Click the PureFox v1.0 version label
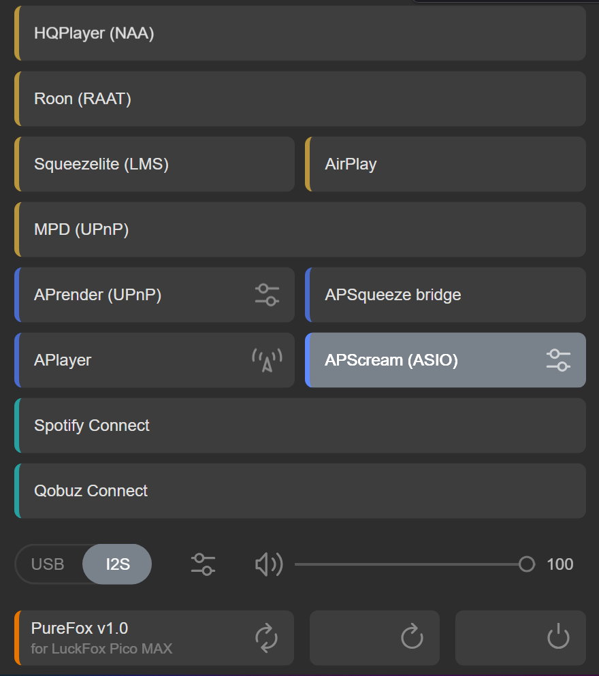This screenshot has height=676, width=599. click(80, 628)
